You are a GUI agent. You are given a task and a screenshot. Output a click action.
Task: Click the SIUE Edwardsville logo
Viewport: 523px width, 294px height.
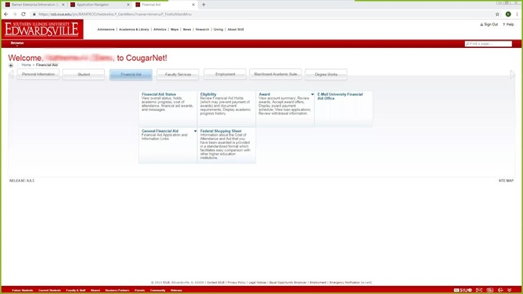[x=42, y=29]
